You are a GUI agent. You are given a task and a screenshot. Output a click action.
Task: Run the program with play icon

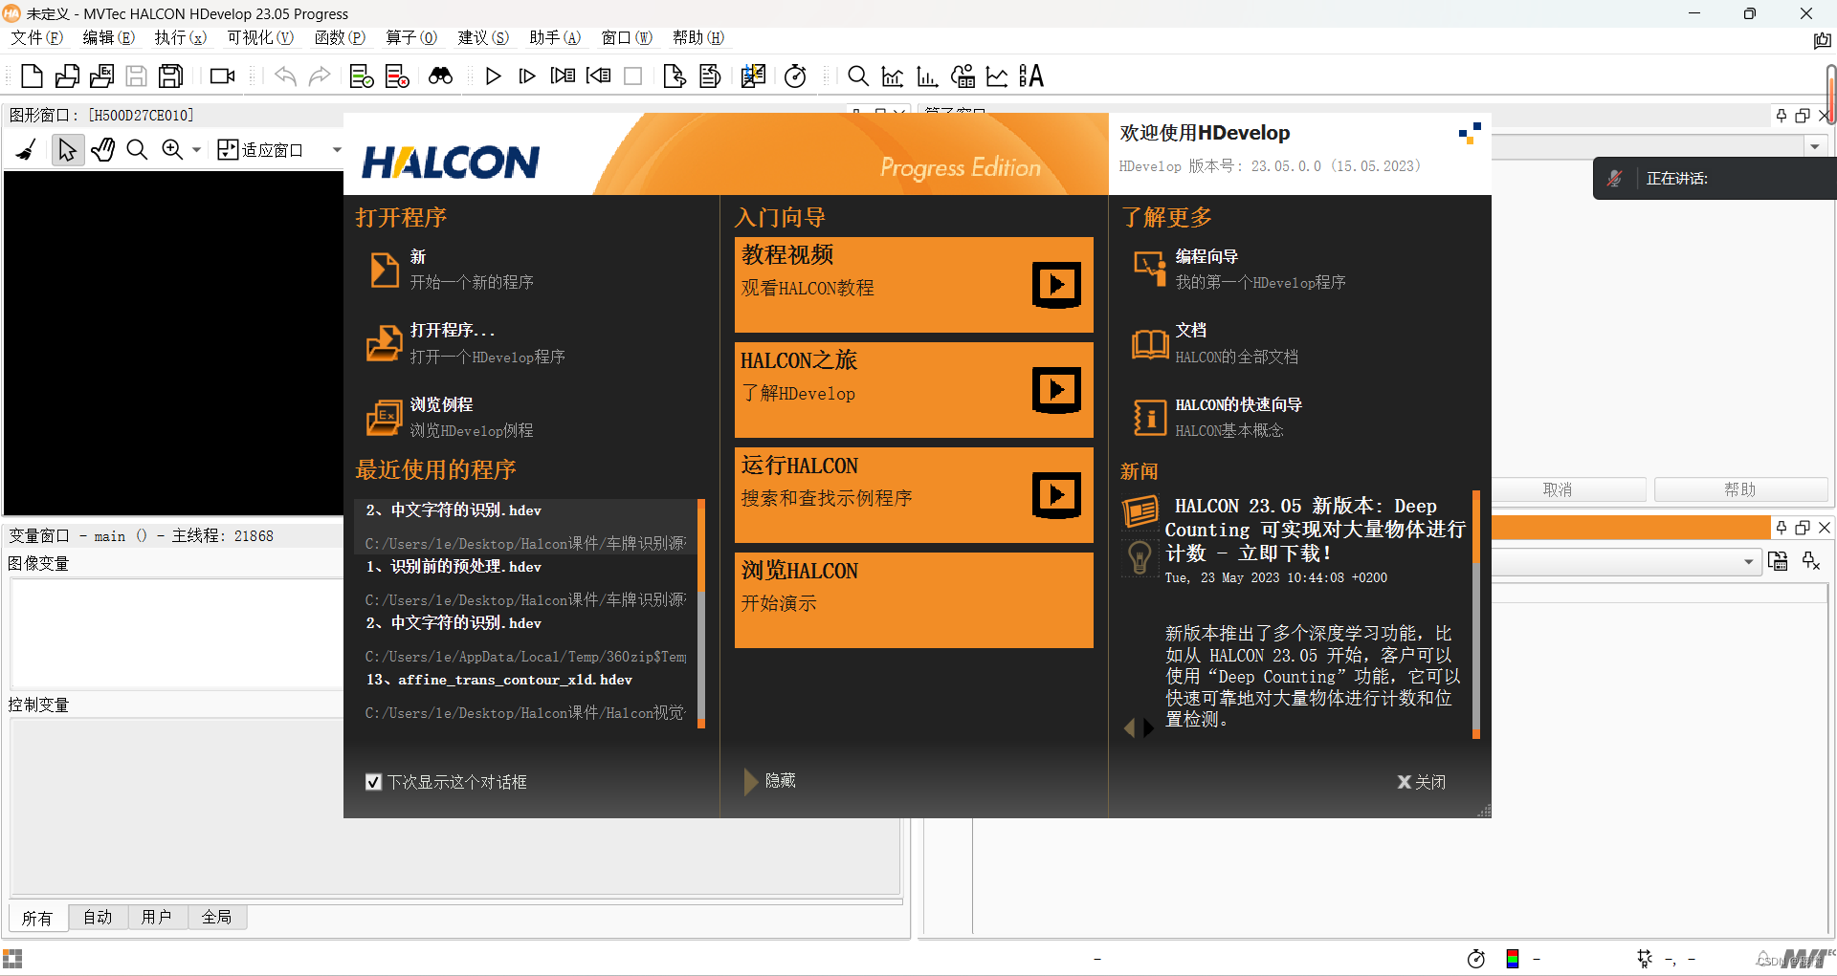(493, 76)
